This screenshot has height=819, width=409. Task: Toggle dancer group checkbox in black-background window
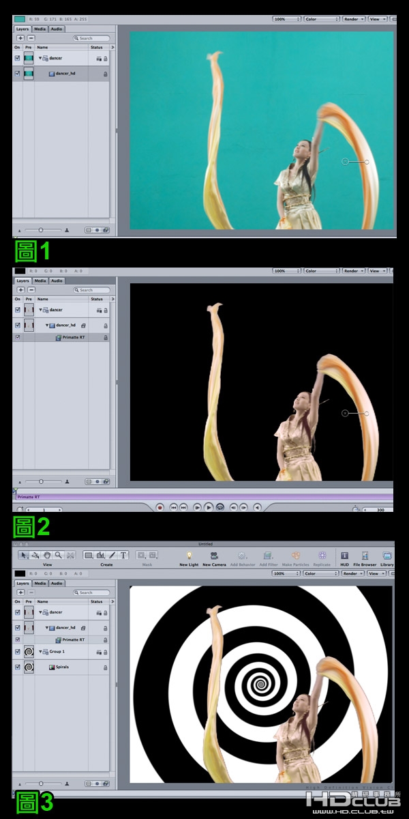point(18,310)
